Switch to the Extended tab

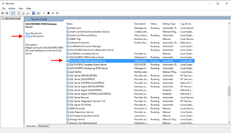31,126
